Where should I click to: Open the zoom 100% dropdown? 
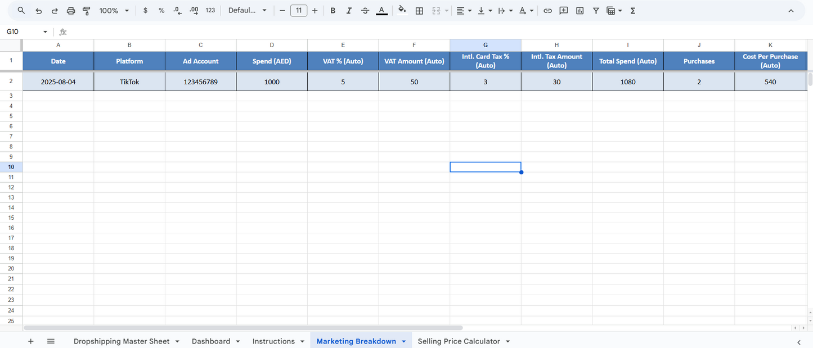pyautogui.click(x=114, y=11)
